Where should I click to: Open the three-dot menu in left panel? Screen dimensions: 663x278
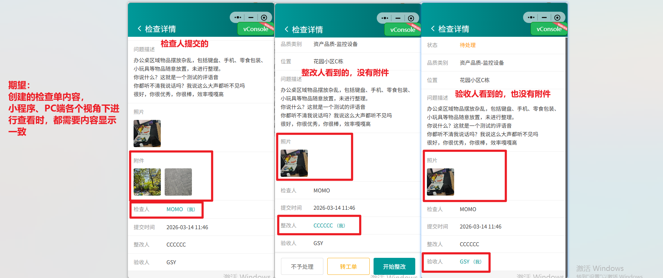pyautogui.click(x=238, y=17)
